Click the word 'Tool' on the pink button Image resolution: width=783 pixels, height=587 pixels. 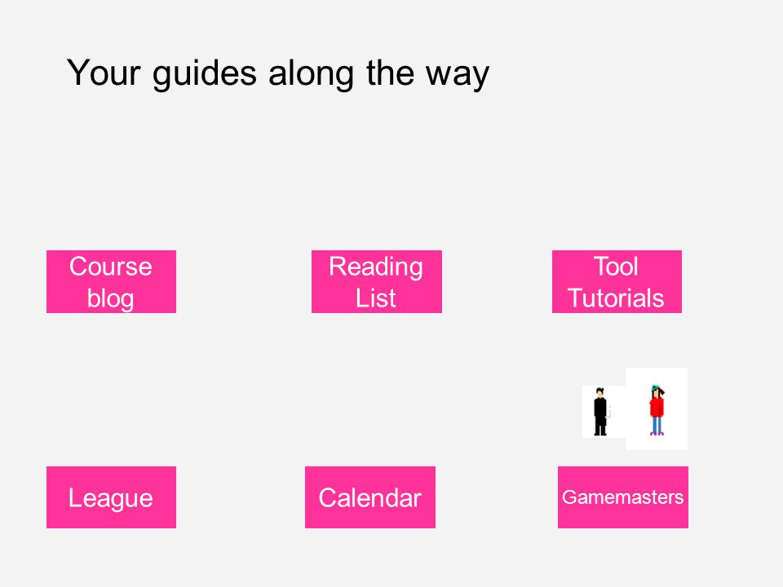click(616, 266)
